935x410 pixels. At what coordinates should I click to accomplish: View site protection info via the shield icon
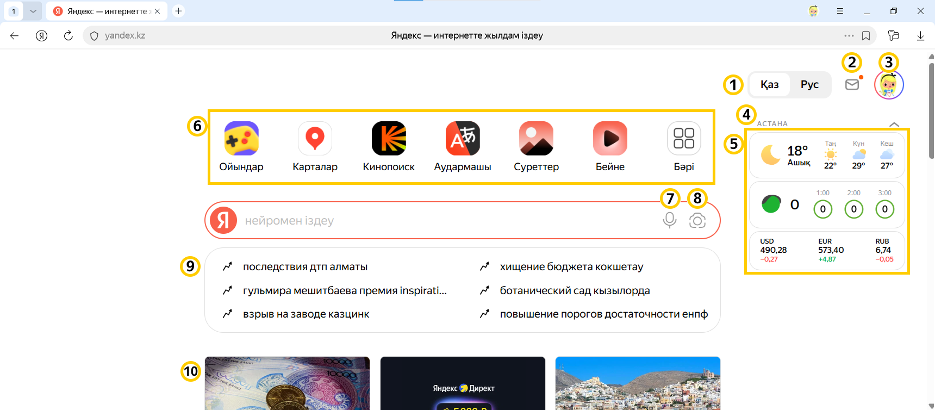click(x=94, y=36)
